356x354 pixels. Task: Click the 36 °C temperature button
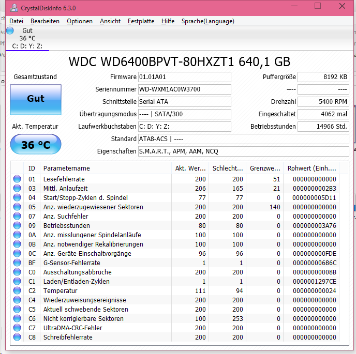point(36,145)
